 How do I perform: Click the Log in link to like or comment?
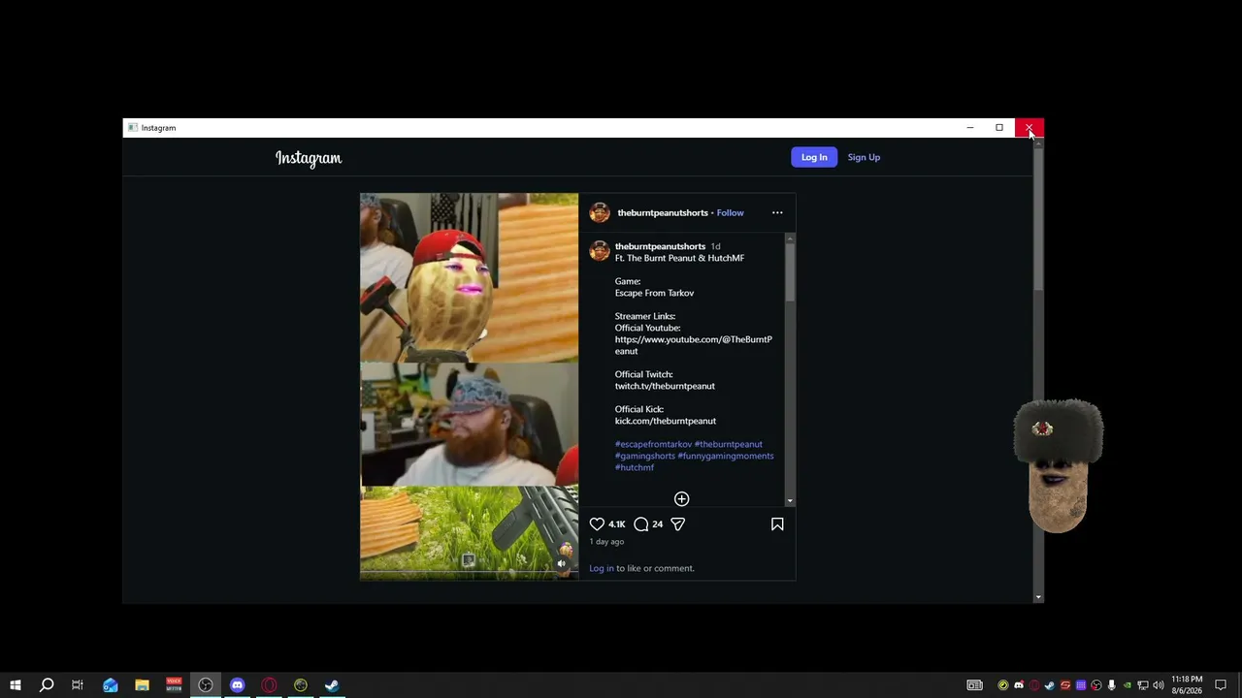click(602, 568)
